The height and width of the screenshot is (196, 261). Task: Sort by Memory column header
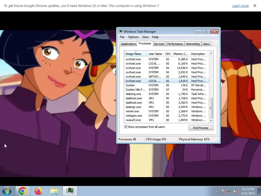pos(181,54)
